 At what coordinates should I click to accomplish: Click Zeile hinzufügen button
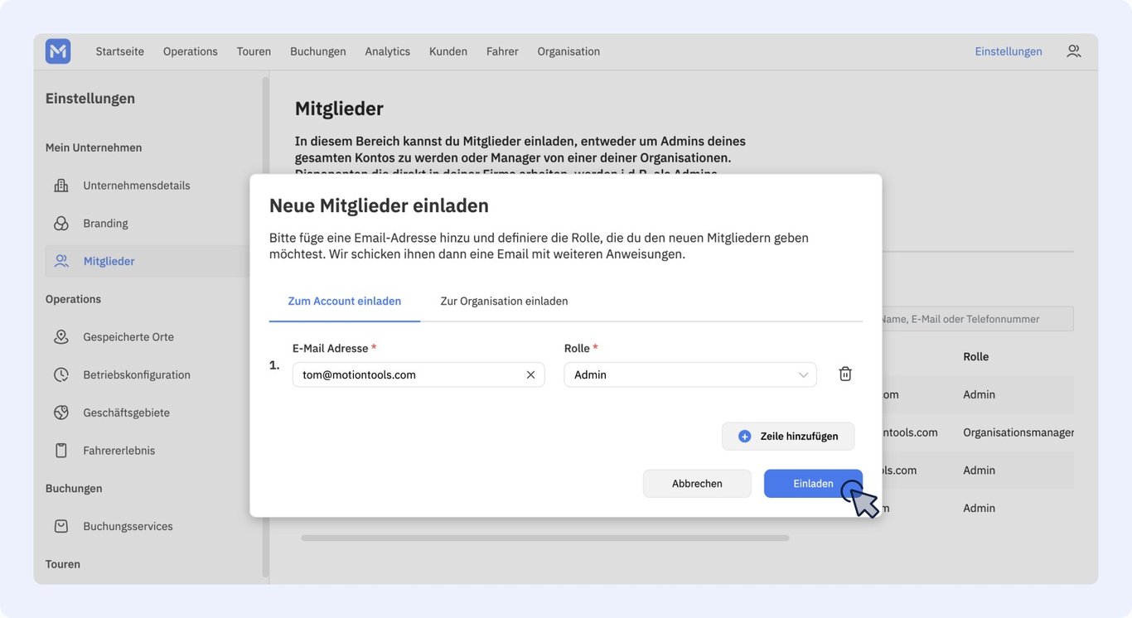point(788,436)
